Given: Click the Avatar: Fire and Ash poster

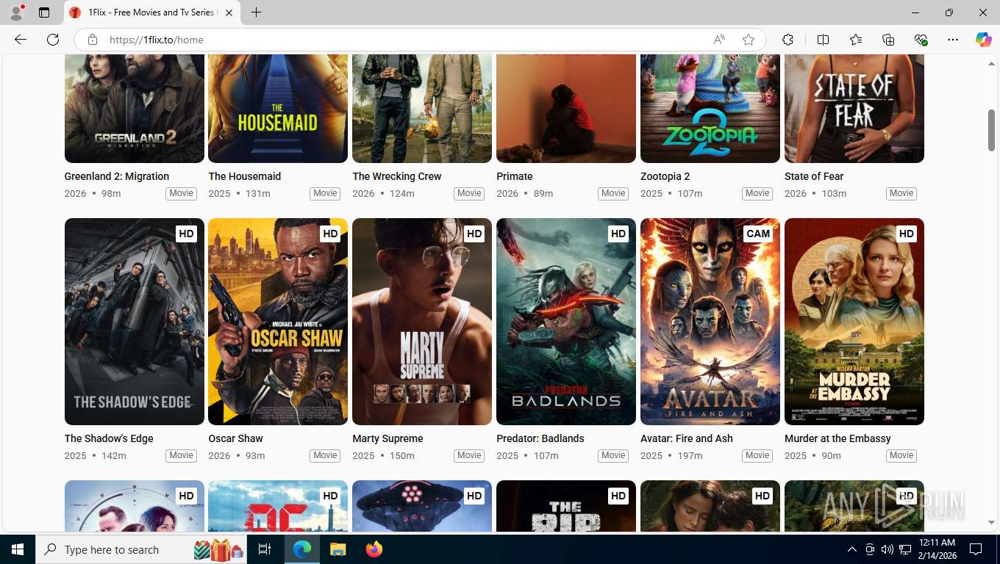Looking at the screenshot, I should [x=710, y=322].
